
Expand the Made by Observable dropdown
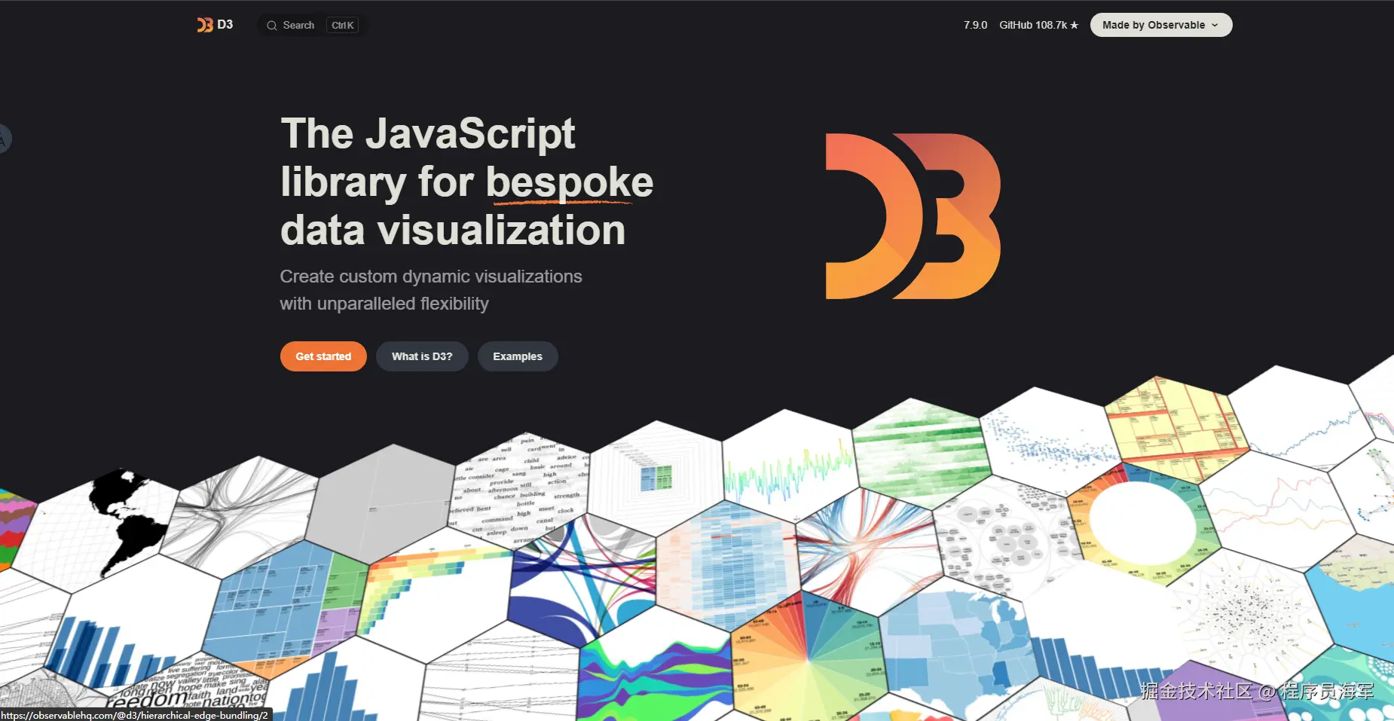[1160, 25]
